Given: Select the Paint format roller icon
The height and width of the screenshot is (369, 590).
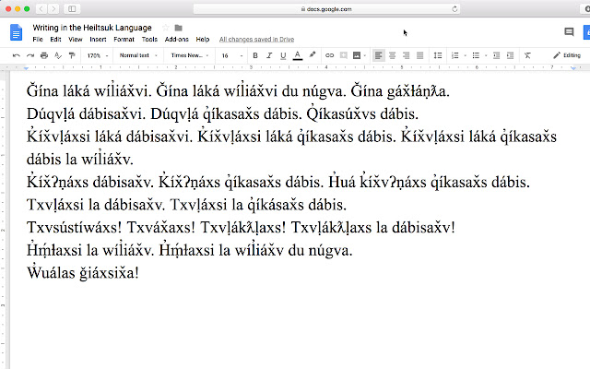Looking at the screenshot, I should (x=72, y=55).
